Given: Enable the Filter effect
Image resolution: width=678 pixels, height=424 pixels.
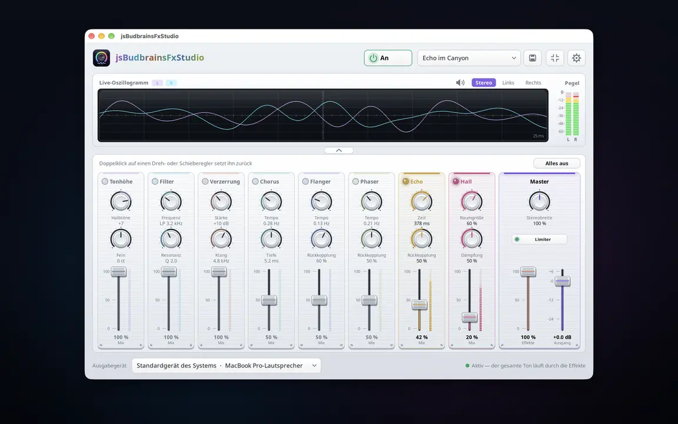Looking at the screenshot, I should coord(155,181).
